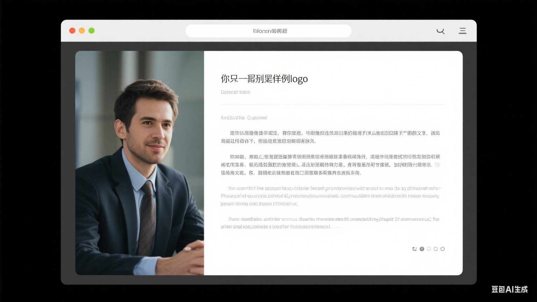Open the hamburger menu icon
Image resolution: width=537 pixels, height=302 pixels.
462,31
